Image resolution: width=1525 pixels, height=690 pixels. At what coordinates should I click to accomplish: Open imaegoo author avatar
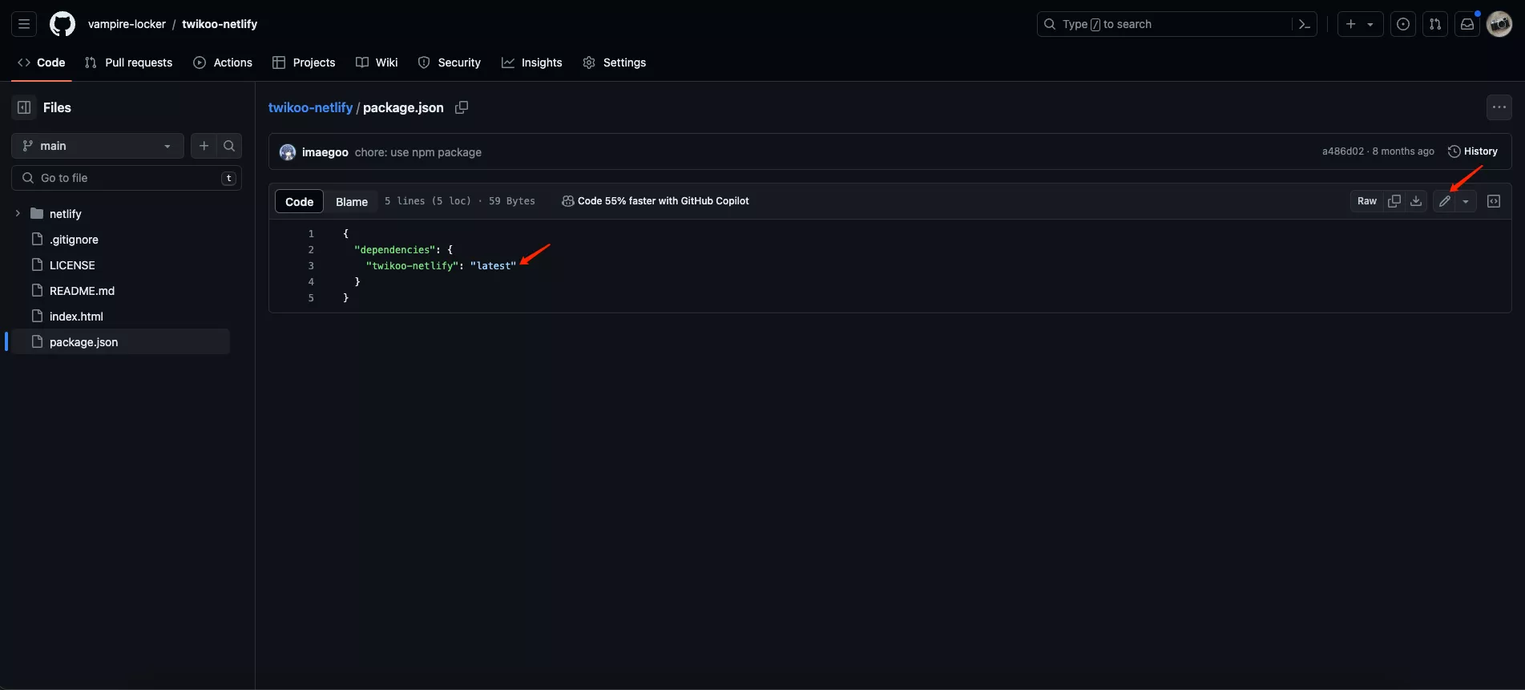point(288,152)
